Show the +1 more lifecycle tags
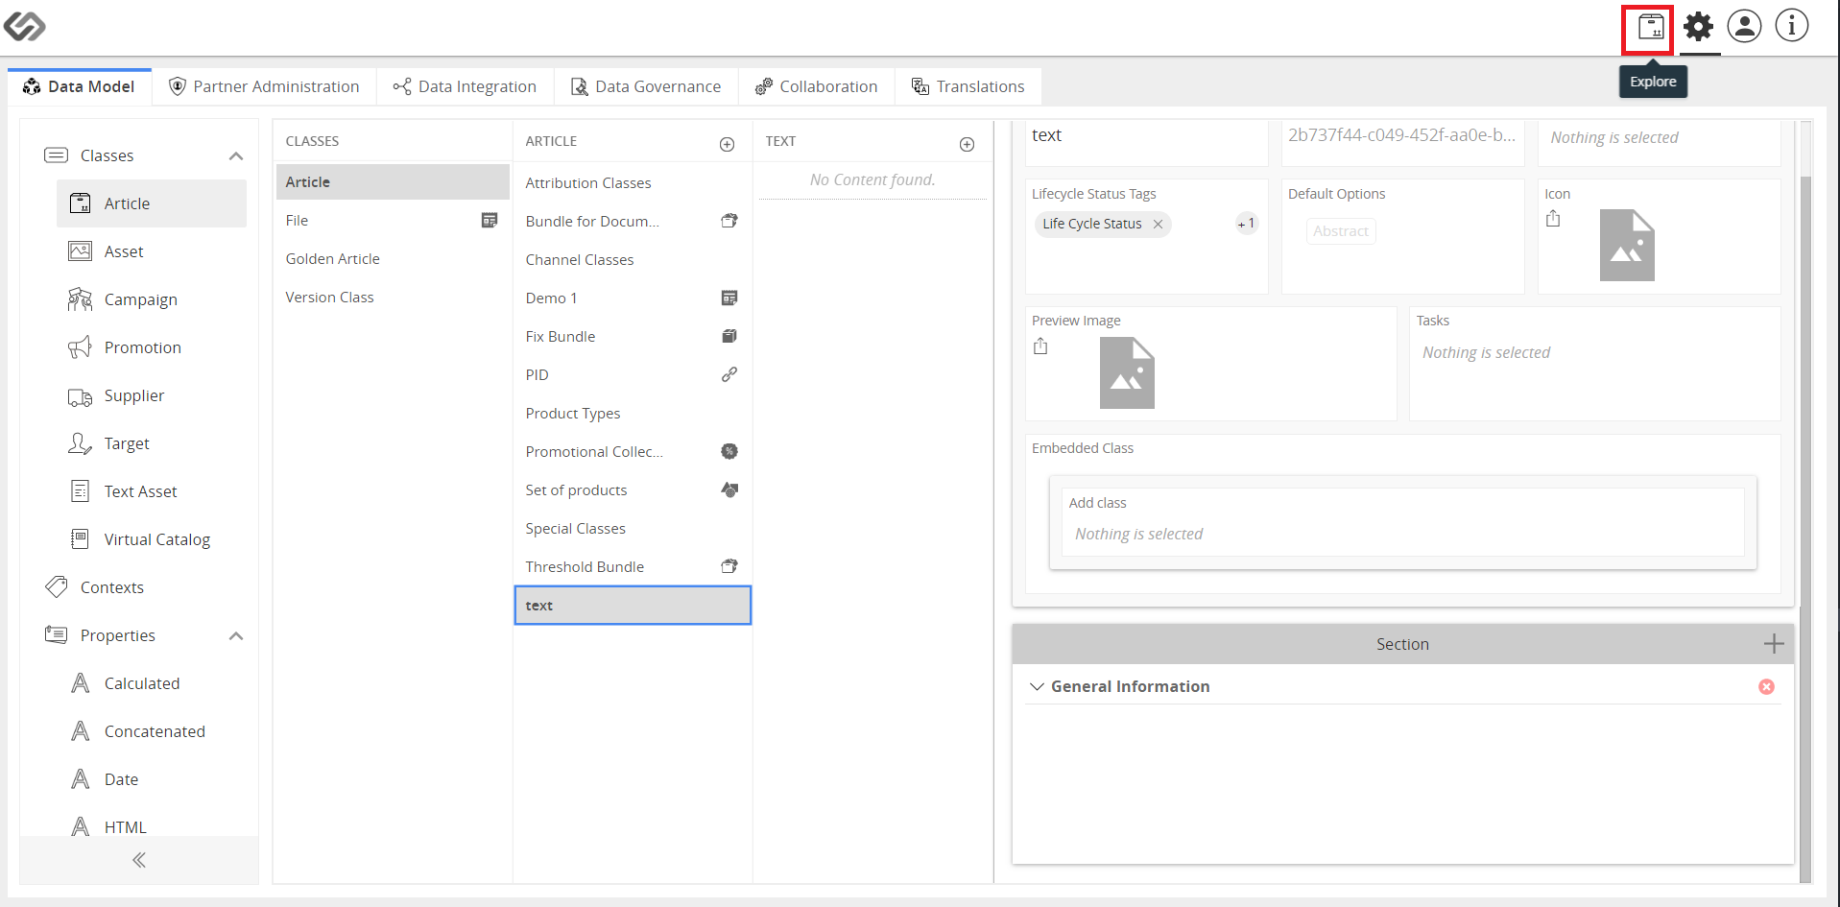This screenshot has height=907, width=1840. tap(1247, 224)
